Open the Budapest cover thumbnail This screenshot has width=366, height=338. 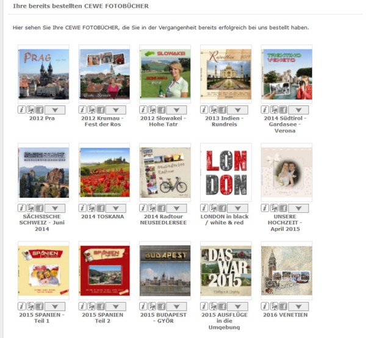165,271
